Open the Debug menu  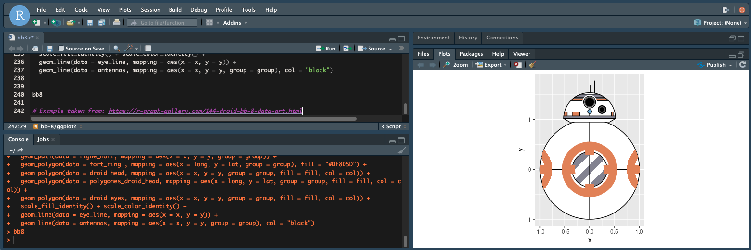click(198, 10)
